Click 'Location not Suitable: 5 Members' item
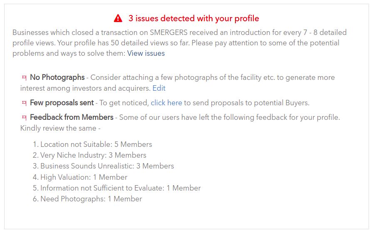Viewport: 374px width, 233px height. pos(92,144)
